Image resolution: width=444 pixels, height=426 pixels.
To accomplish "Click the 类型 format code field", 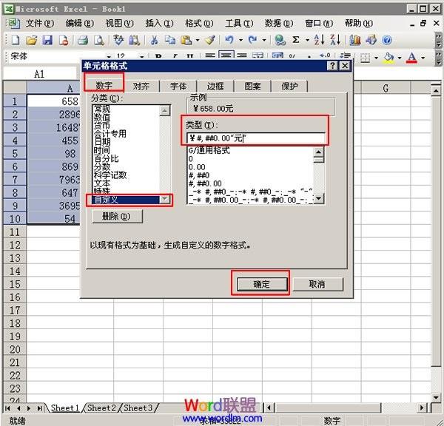I will click(x=256, y=138).
